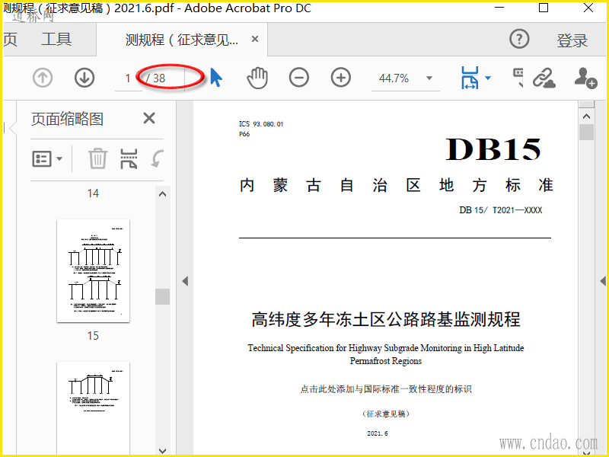Image resolution: width=609 pixels, height=457 pixels.
Task: Click thumbnail panel scroll down arrow
Action: 163,450
